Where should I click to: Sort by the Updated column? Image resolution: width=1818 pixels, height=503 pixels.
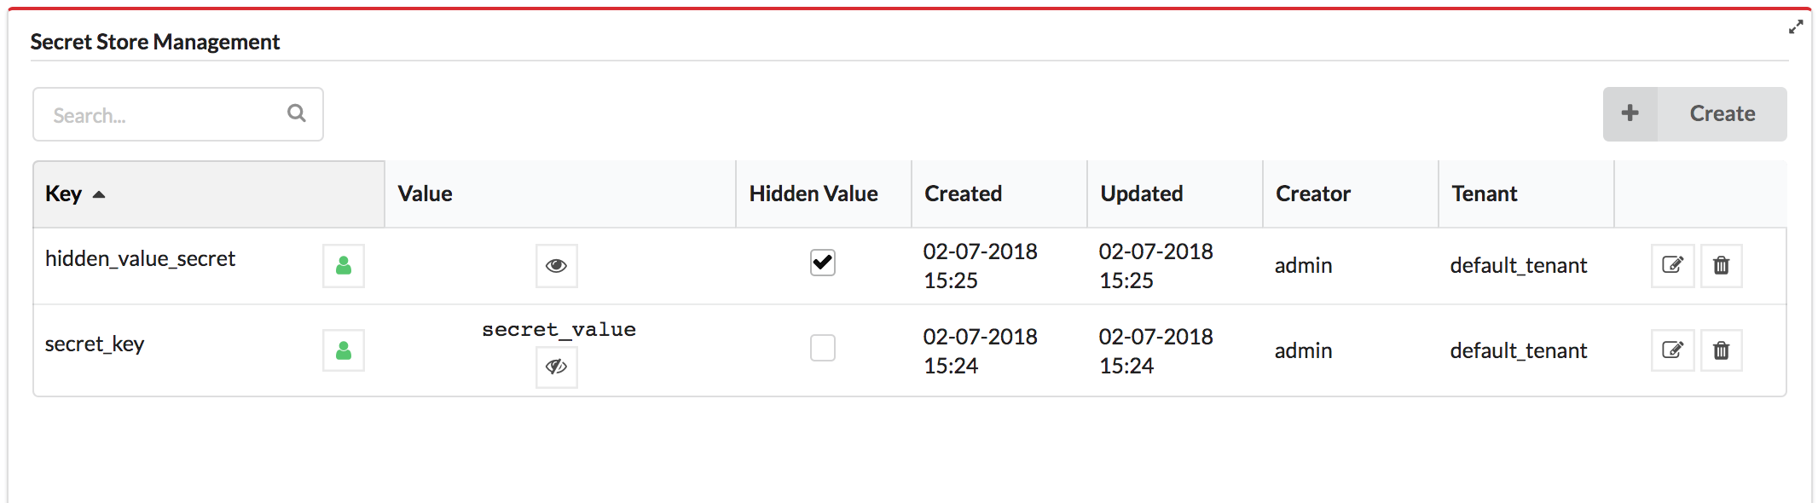click(x=1142, y=194)
